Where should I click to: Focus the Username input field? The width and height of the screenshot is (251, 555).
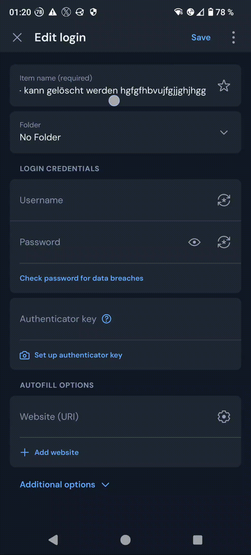pos(112,200)
